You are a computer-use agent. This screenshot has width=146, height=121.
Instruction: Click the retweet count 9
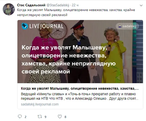coord(46,117)
